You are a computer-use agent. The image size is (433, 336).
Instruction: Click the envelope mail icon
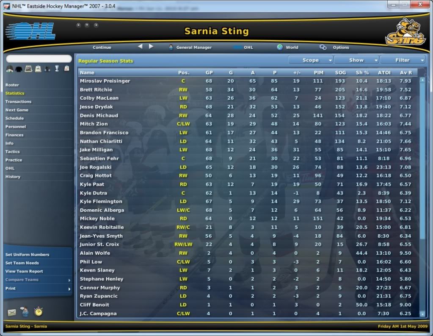coord(11,313)
